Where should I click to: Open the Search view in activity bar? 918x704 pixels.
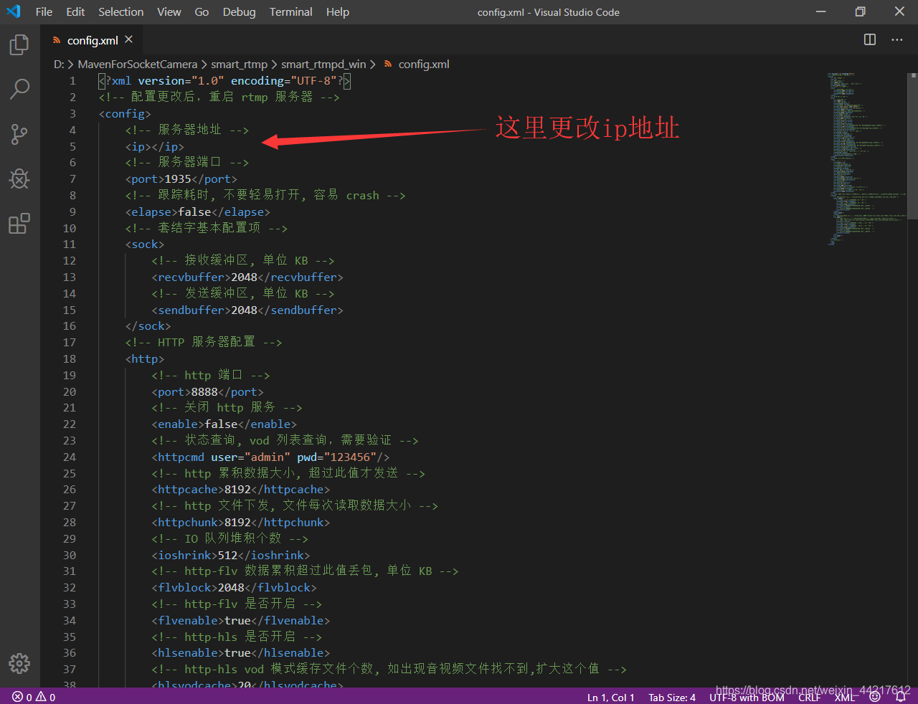pos(19,89)
